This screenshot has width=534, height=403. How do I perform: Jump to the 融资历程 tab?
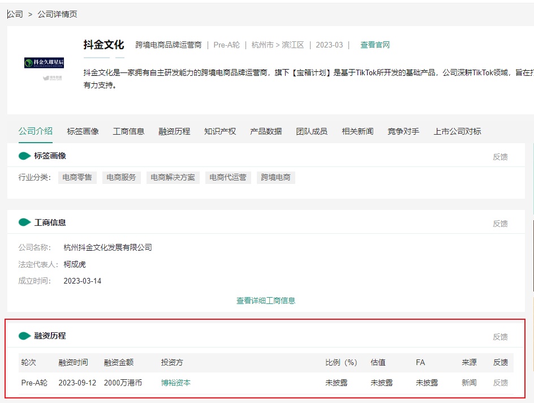[x=174, y=131]
